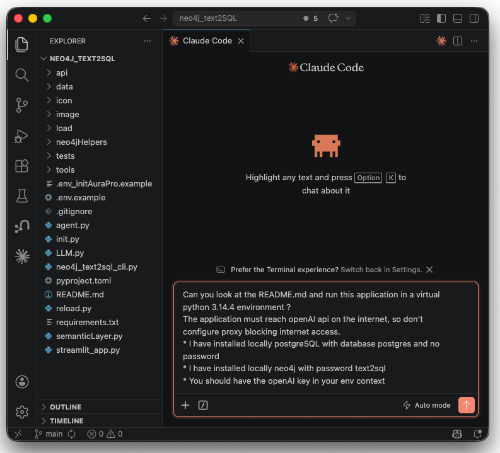Open the Manage settings gear
Viewport: 500px width, 453px height.
[x=22, y=412]
